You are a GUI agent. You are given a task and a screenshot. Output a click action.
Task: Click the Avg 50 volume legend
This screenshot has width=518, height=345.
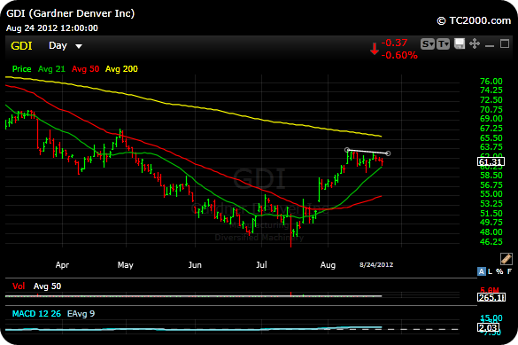point(47,286)
